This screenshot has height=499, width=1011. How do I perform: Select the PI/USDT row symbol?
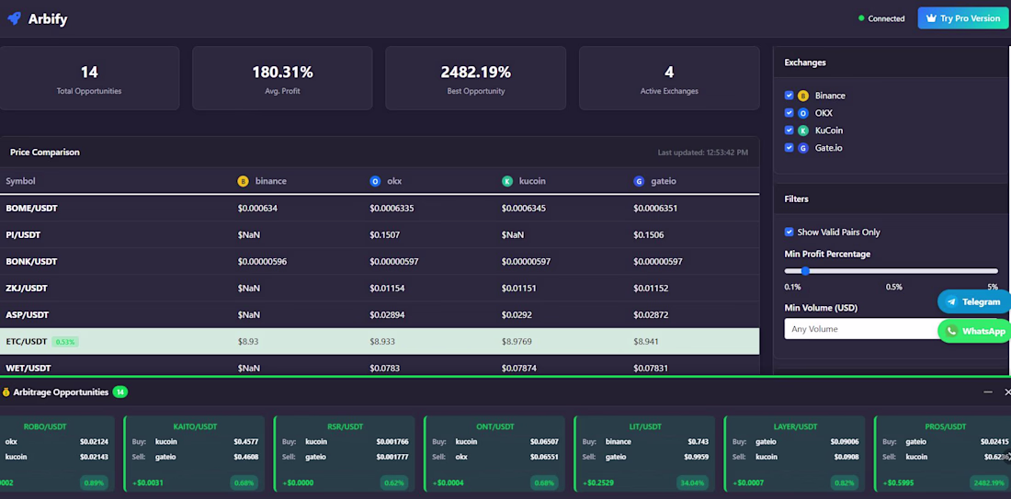coord(23,234)
